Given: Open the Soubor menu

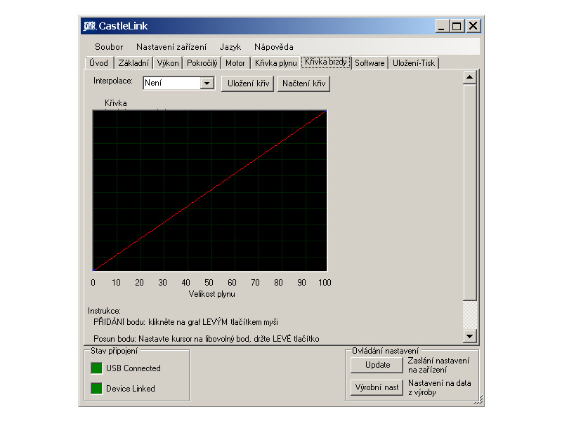Looking at the screenshot, I should [x=109, y=47].
